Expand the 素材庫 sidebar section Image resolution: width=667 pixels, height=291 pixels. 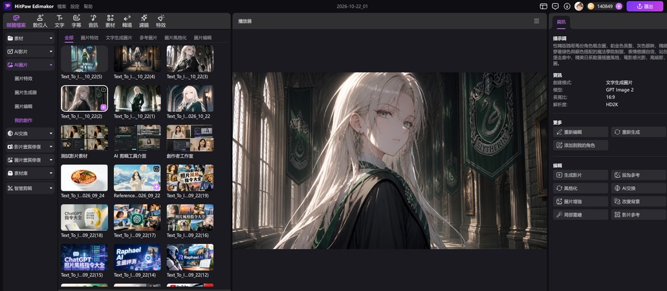[x=30, y=173]
